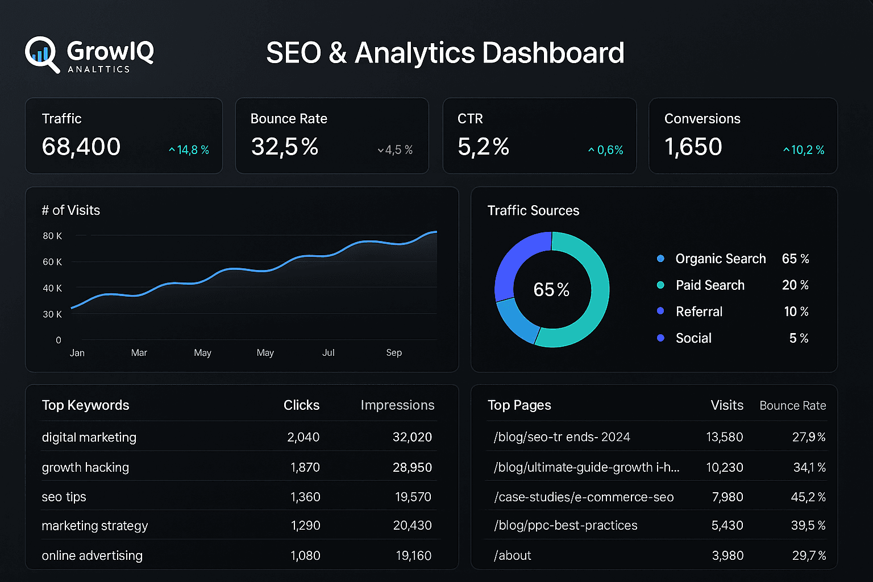Click the 65% center of the donut chart

[x=551, y=290]
